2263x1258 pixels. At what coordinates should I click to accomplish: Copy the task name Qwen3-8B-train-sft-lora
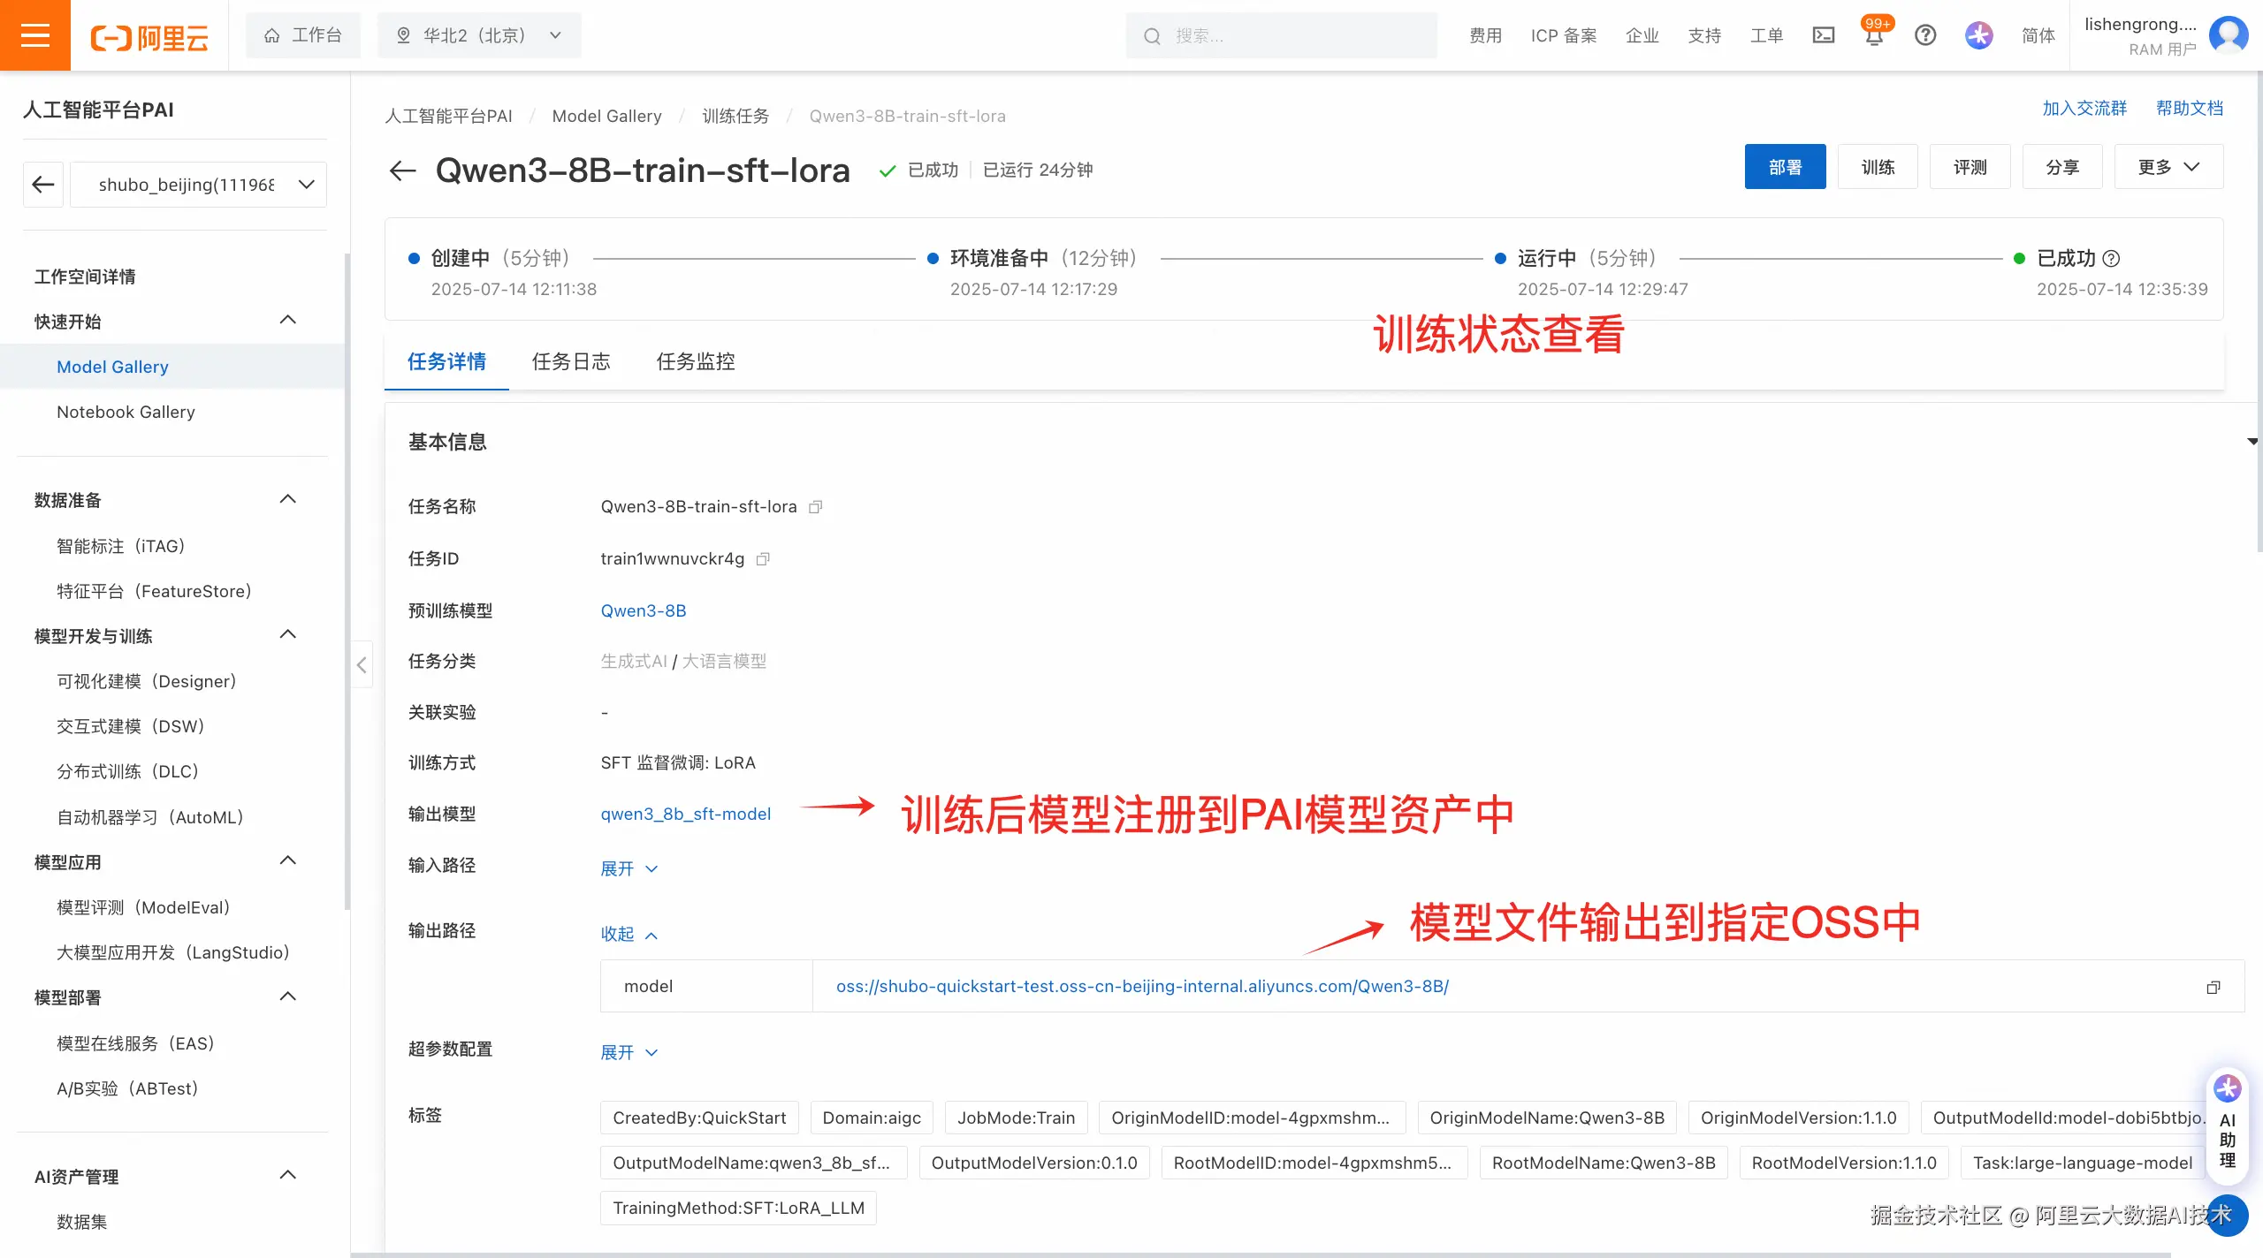point(816,507)
